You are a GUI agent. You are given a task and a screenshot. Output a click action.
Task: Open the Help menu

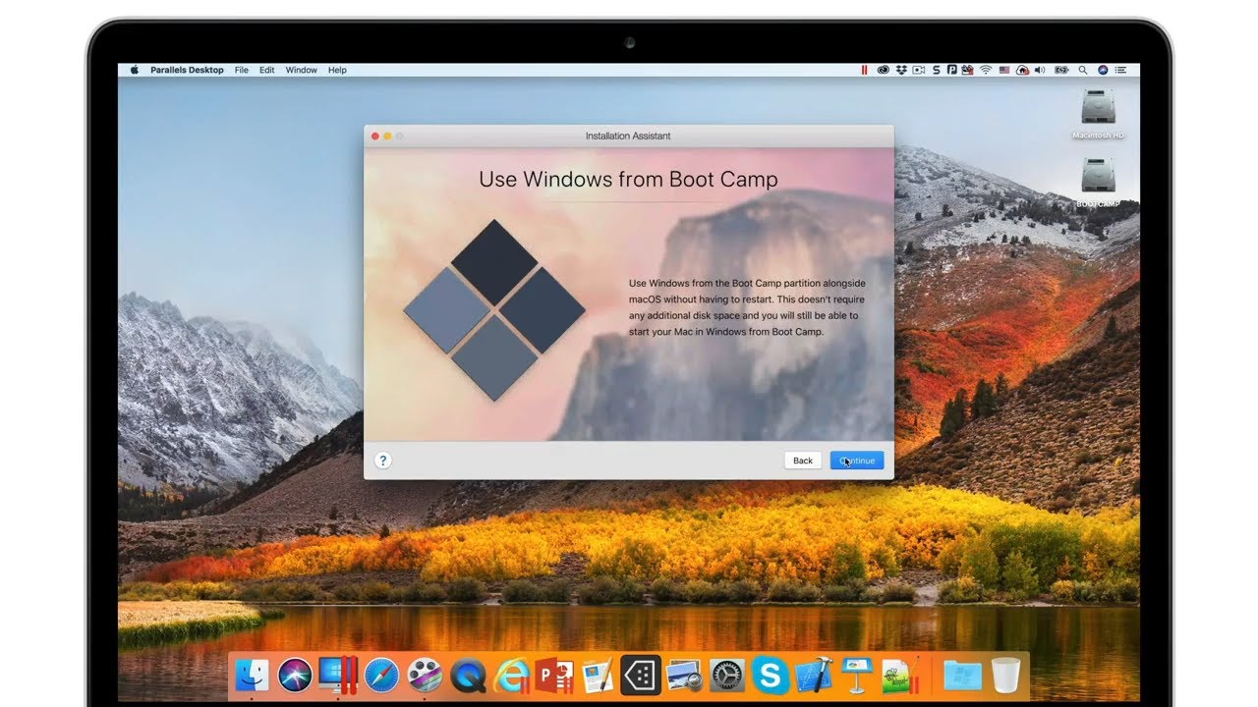337,71
